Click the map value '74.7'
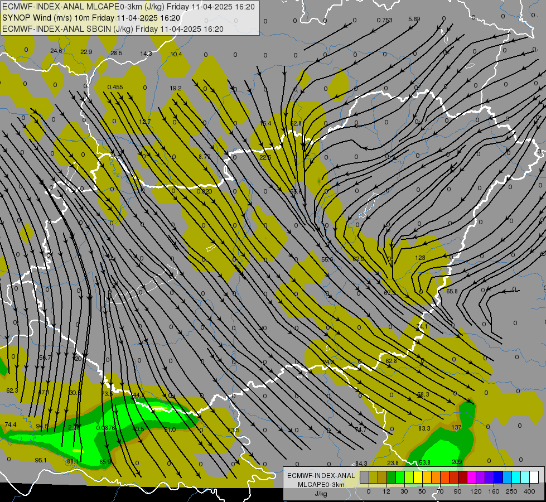 [360, 429]
